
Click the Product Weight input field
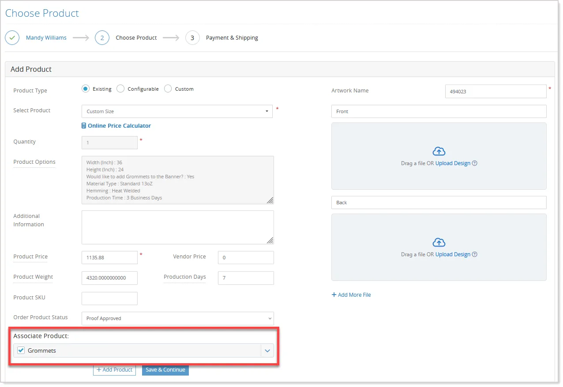(x=109, y=278)
